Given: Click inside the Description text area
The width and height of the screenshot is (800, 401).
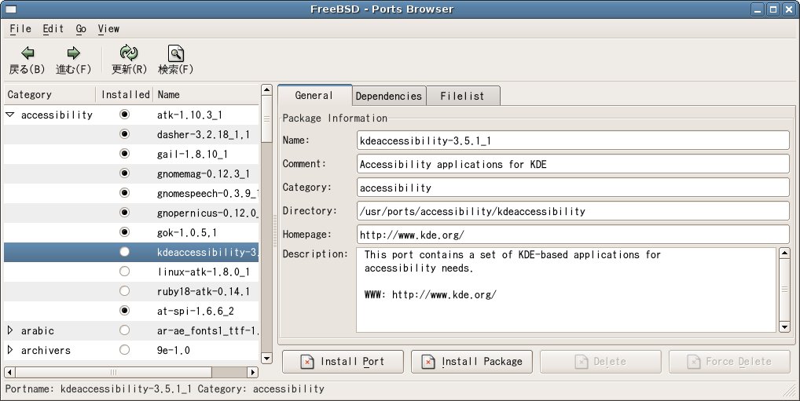Looking at the screenshot, I should pos(567,290).
